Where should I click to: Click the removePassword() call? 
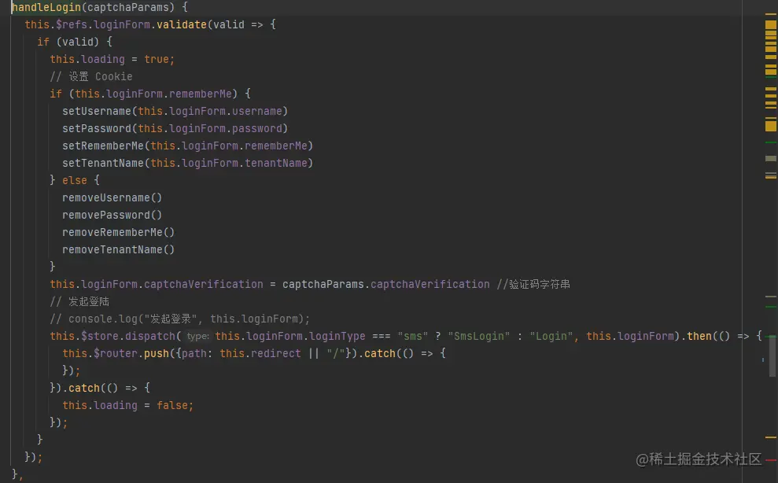(112, 216)
